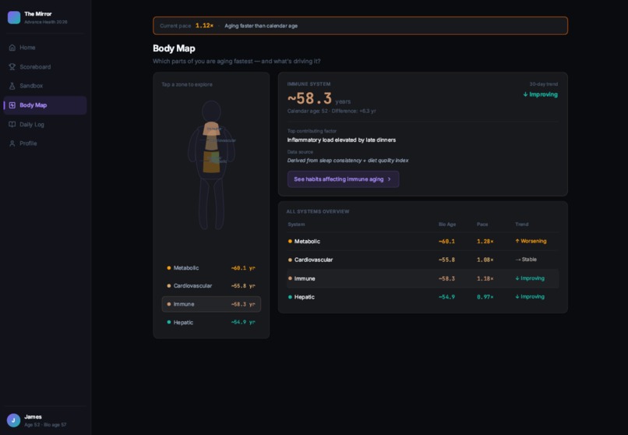Select Immune in the zone legend list

[x=211, y=304]
